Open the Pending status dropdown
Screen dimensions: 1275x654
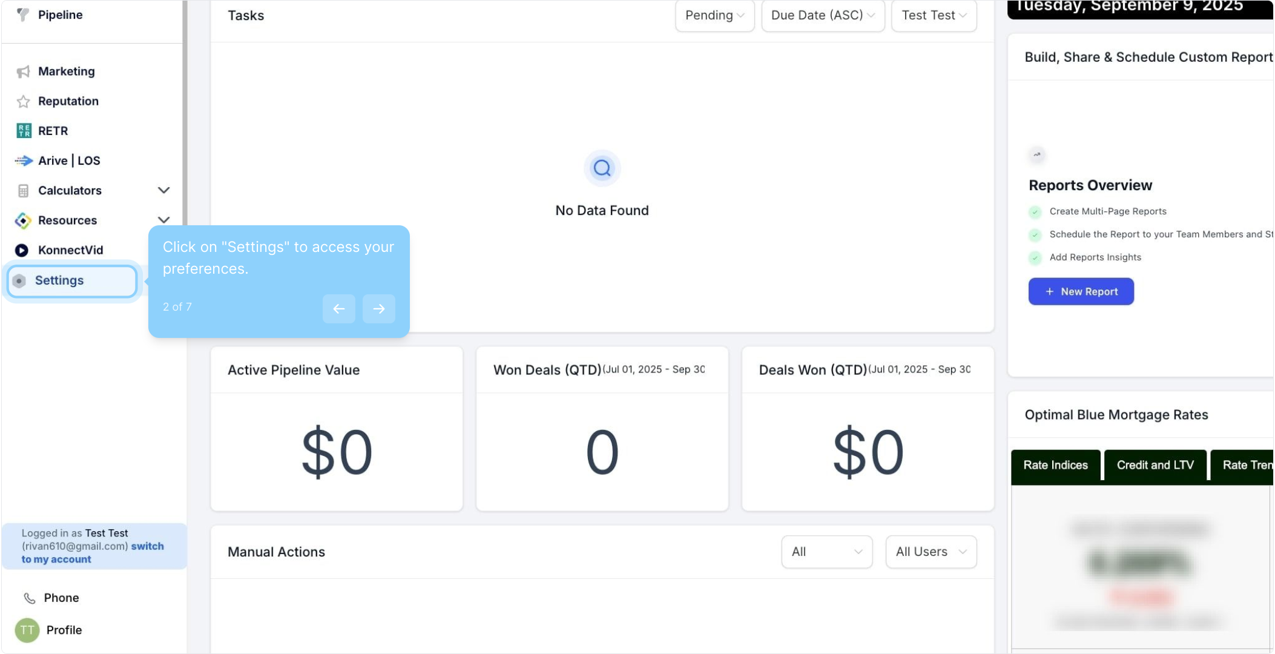(x=714, y=16)
